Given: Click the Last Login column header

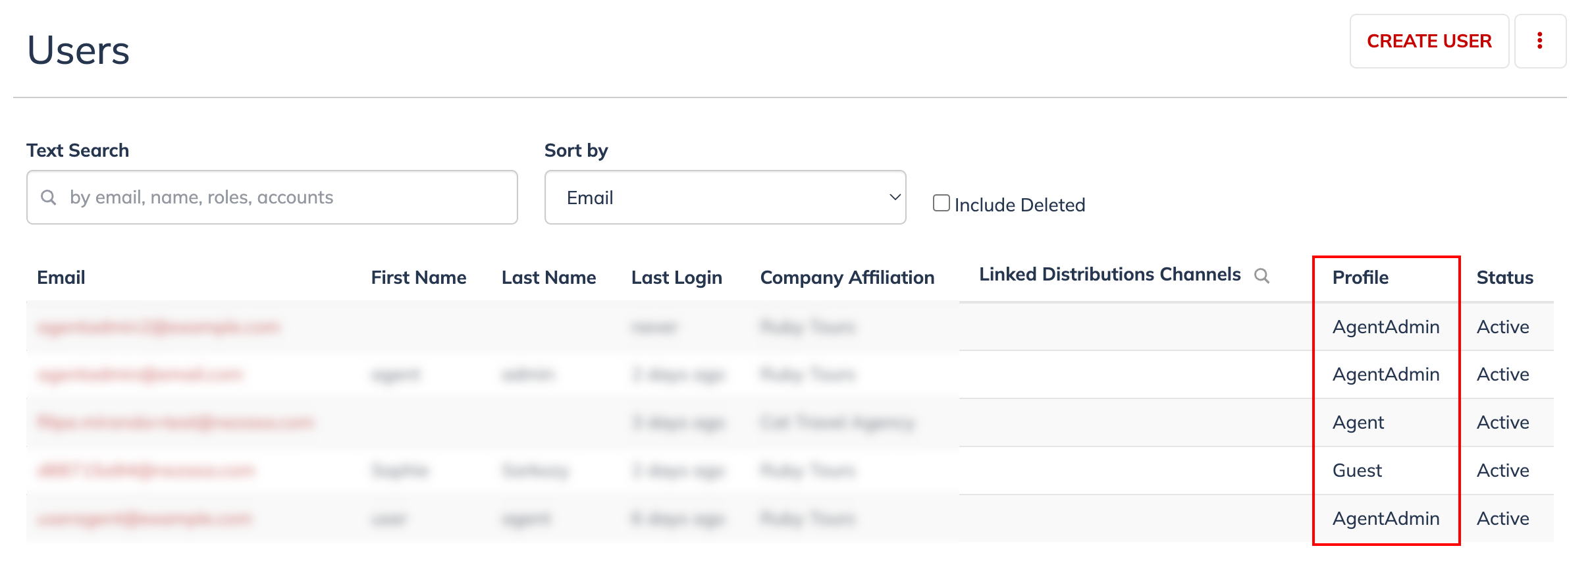Looking at the screenshot, I should coord(676,278).
